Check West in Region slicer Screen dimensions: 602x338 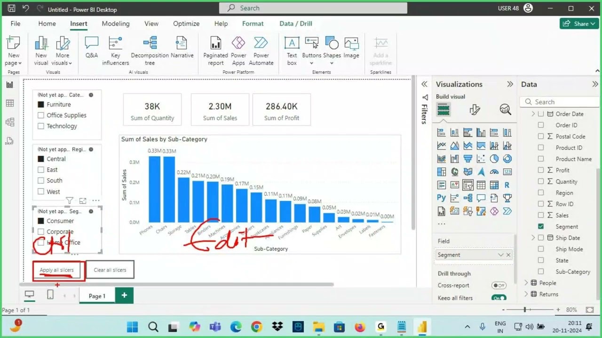41,192
